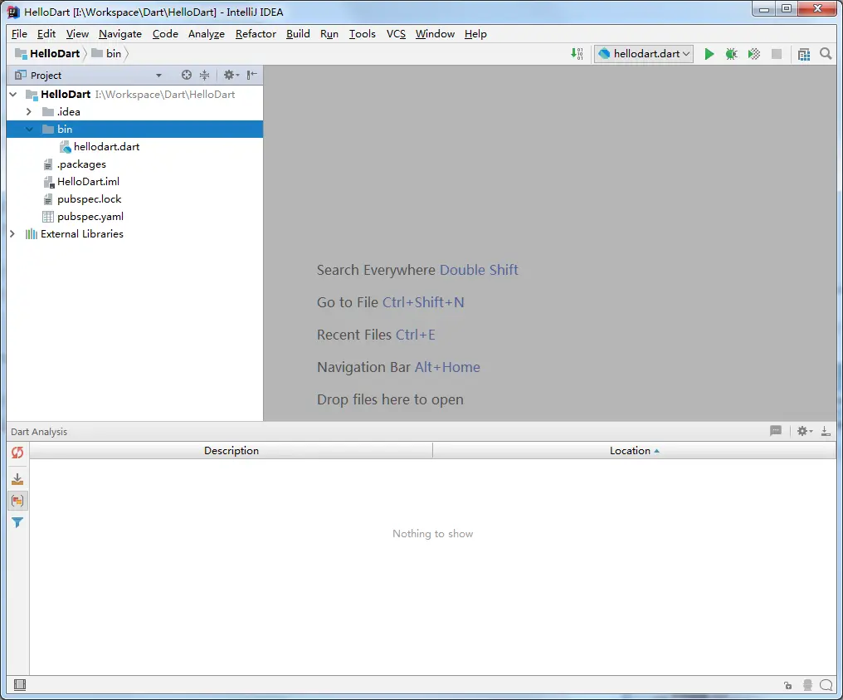Collapse the bin folder arrow
This screenshot has height=700, width=843.
click(x=29, y=130)
